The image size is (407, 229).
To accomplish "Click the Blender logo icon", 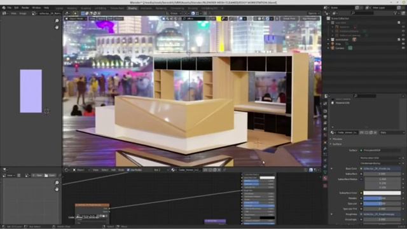I will click(4, 8).
